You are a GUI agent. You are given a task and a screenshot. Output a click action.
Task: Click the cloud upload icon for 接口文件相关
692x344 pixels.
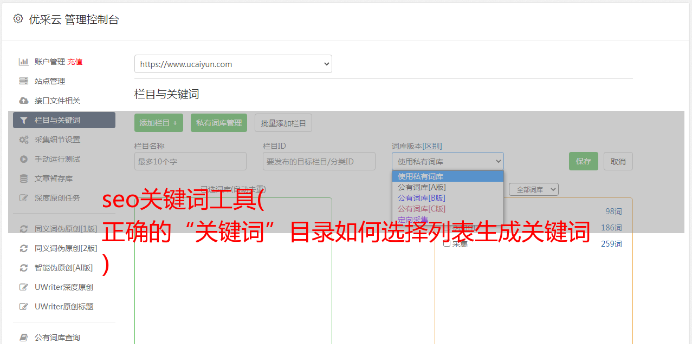pos(23,101)
